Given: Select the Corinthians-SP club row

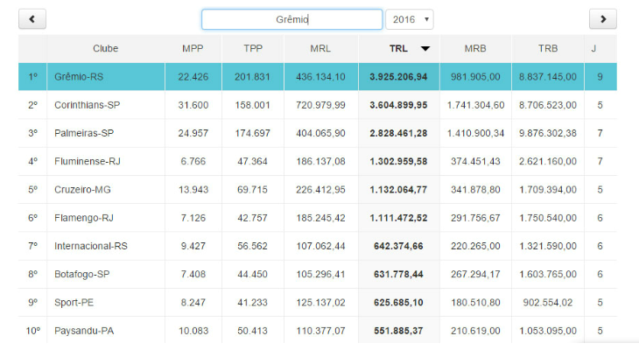Looking at the screenshot, I should 88,105.
